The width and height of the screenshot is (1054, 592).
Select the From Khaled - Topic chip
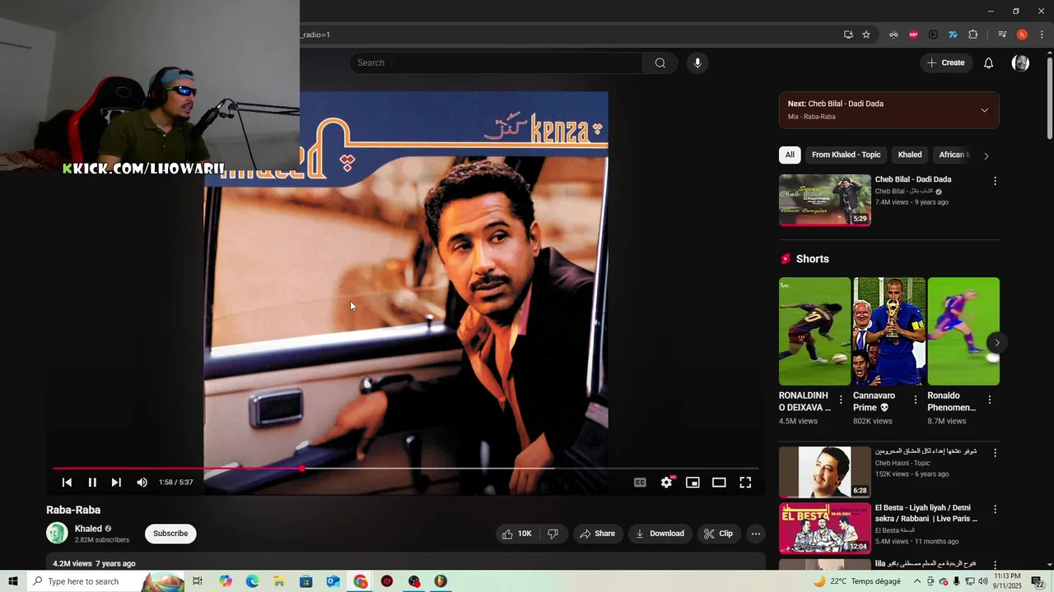846,155
